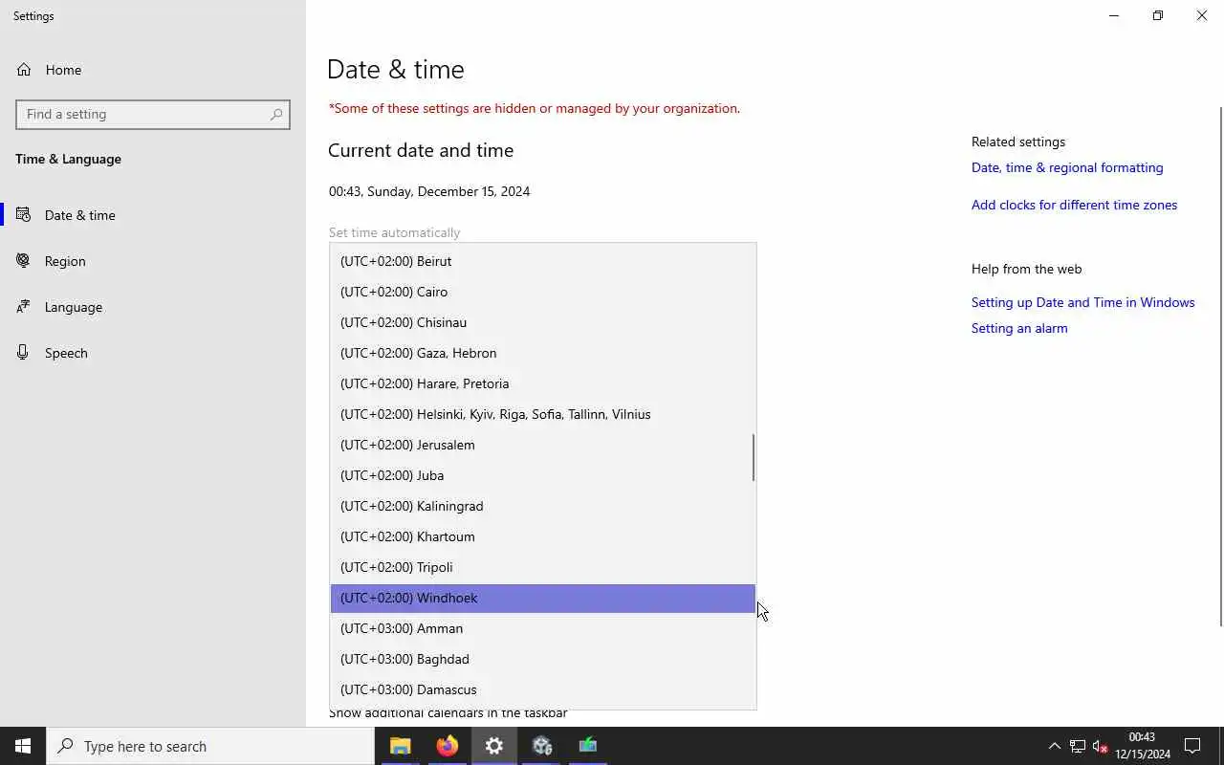1224x765 pixels.
Task: Click the Settings gear taskbar icon
Action: pos(493,746)
